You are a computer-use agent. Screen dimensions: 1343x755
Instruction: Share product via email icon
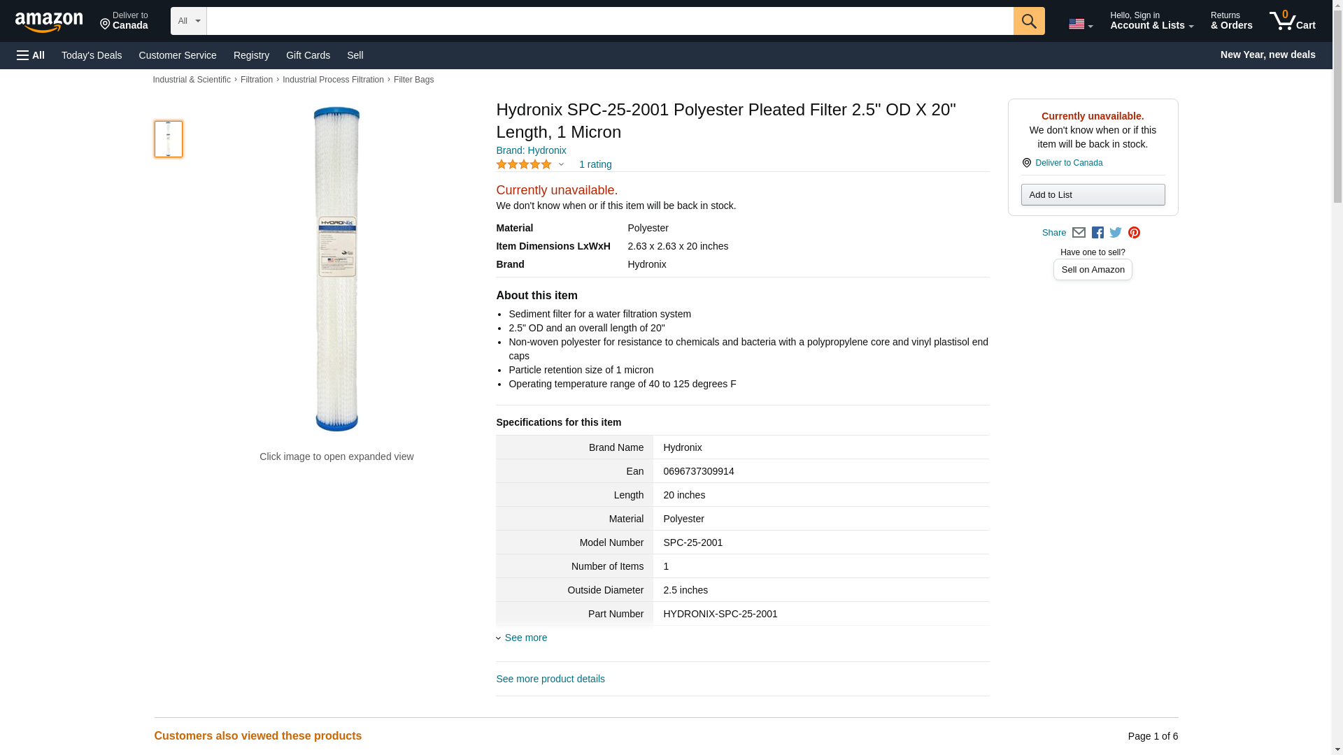coord(1079,233)
